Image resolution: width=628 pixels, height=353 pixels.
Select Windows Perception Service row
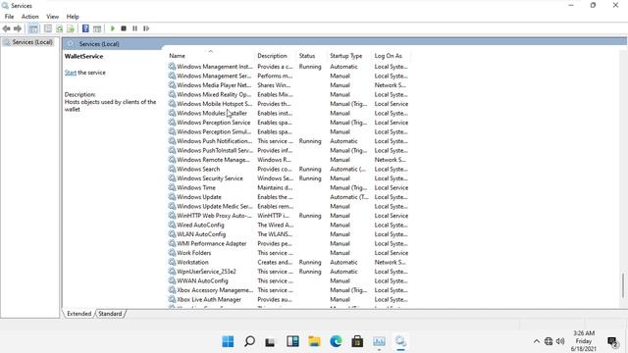pos(288,123)
